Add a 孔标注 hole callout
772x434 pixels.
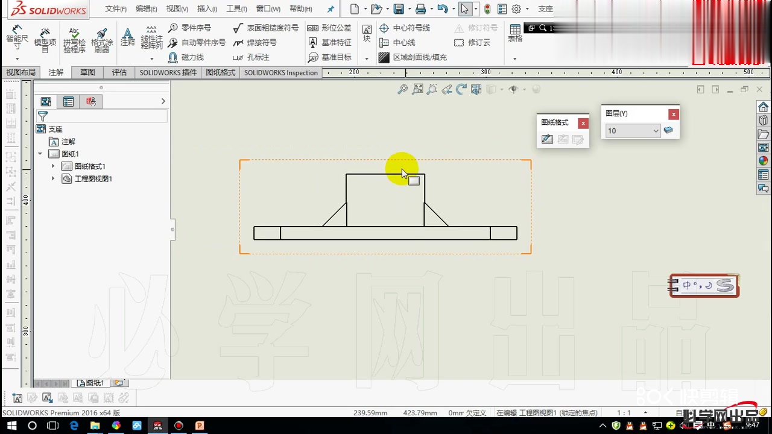[x=251, y=57]
